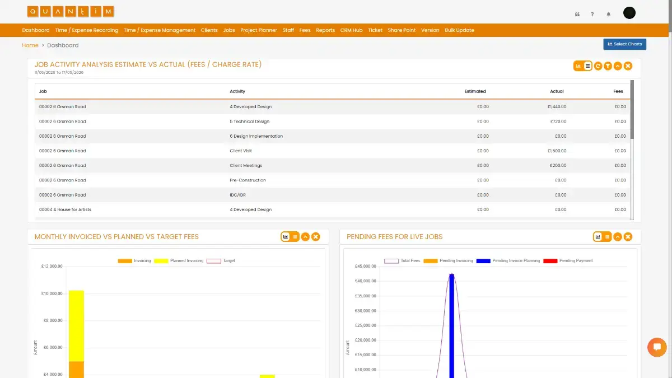Open the help question mark icon

(x=592, y=14)
